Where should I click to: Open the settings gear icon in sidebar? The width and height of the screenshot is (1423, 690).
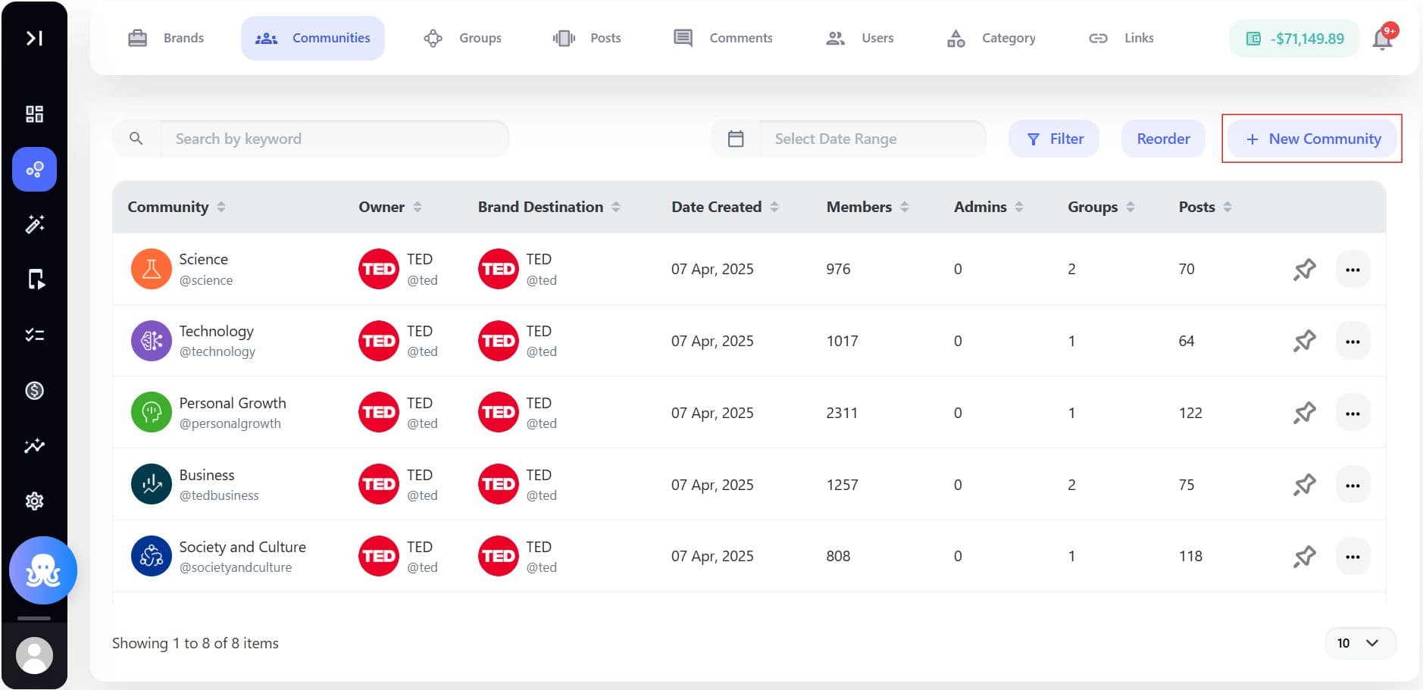(x=34, y=501)
